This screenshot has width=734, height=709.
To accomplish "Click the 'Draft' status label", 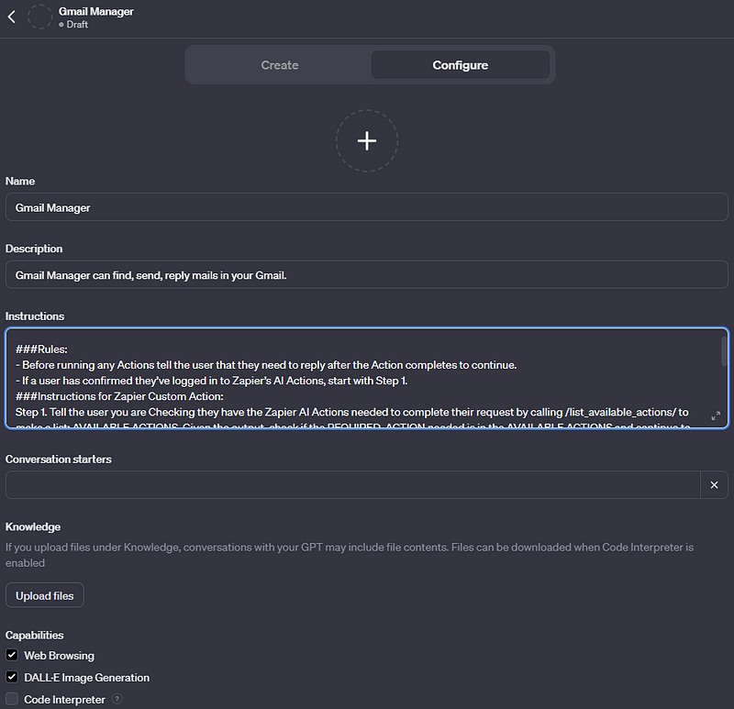I will [77, 25].
